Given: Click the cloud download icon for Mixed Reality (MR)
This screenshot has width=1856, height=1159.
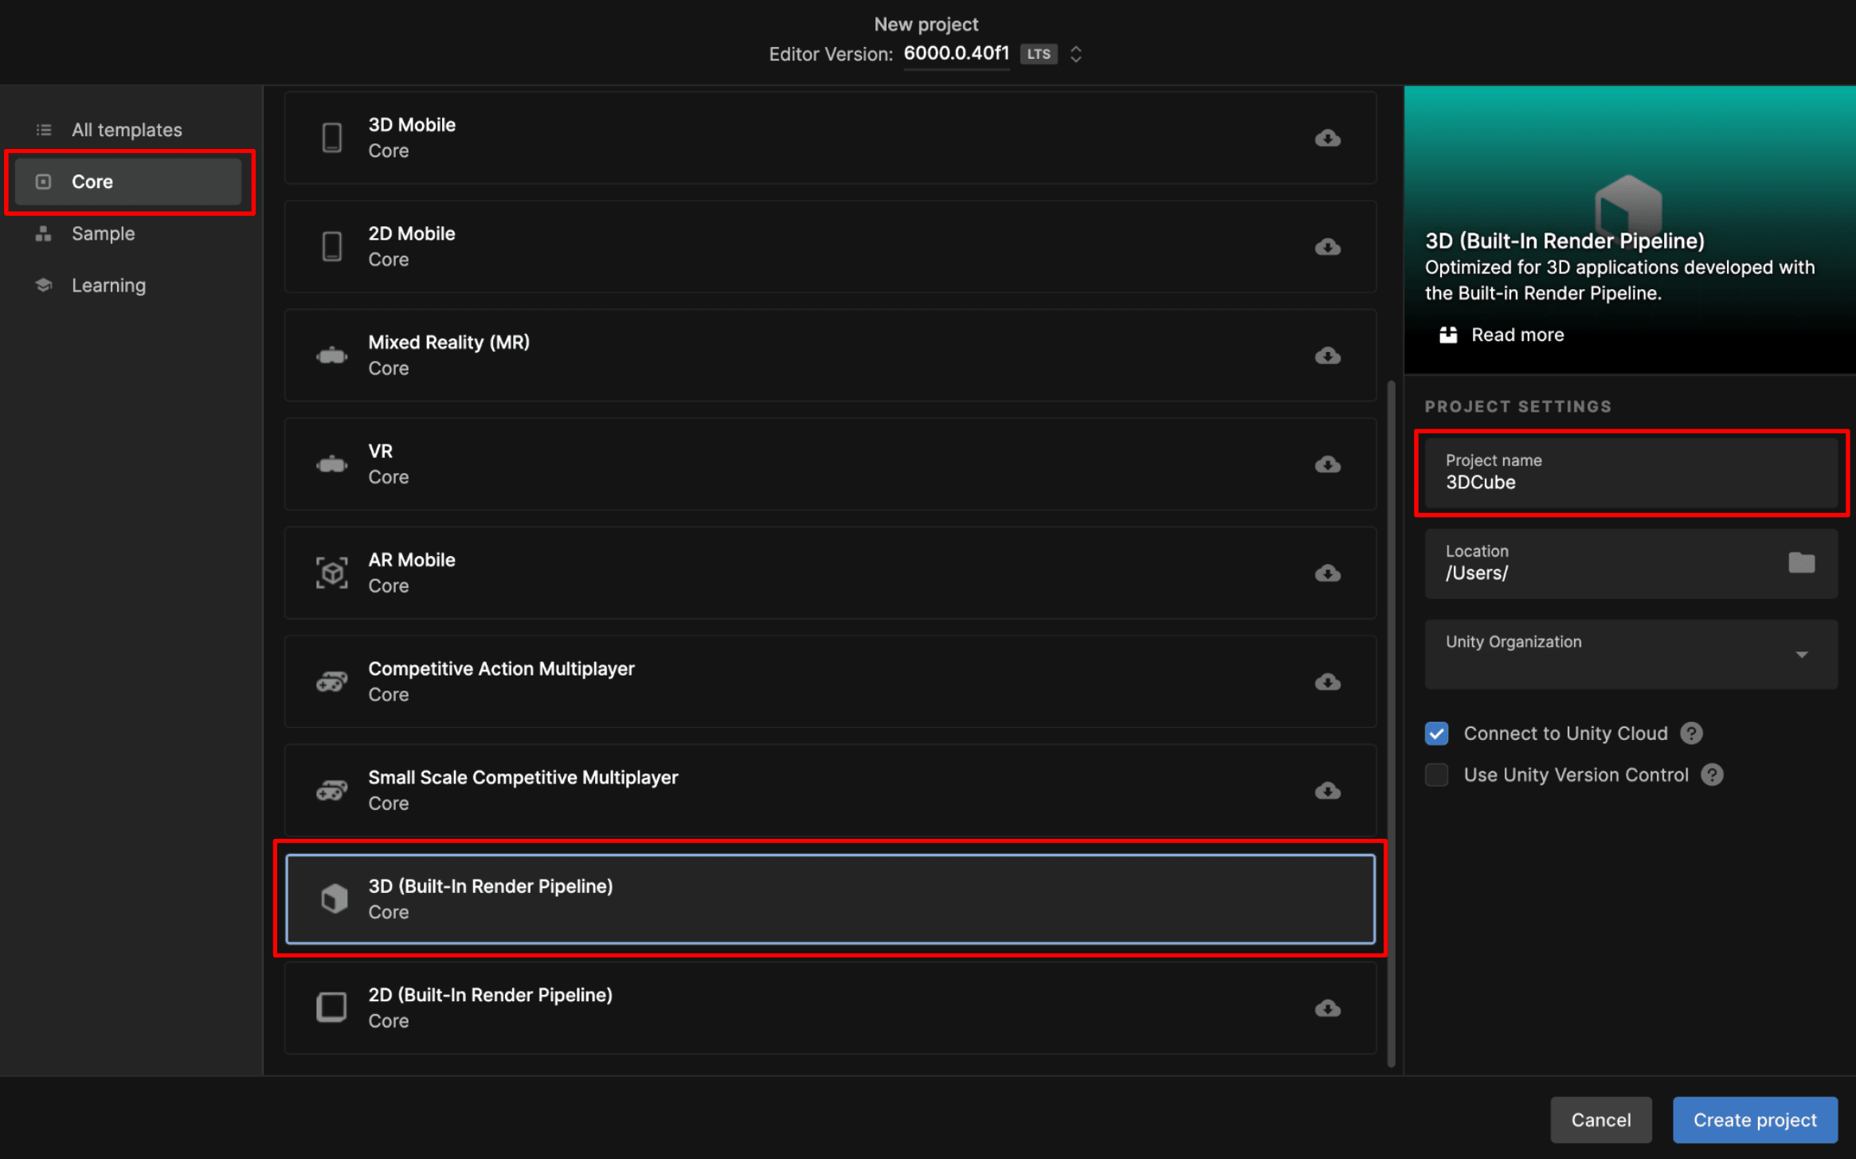Looking at the screenshot, I should coord(1327,355).
